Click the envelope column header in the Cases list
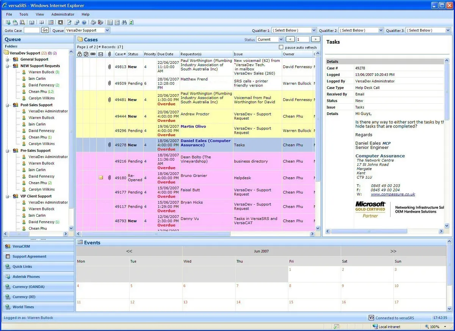This screenshot has width=455, height=331. [x=100, y=54]
